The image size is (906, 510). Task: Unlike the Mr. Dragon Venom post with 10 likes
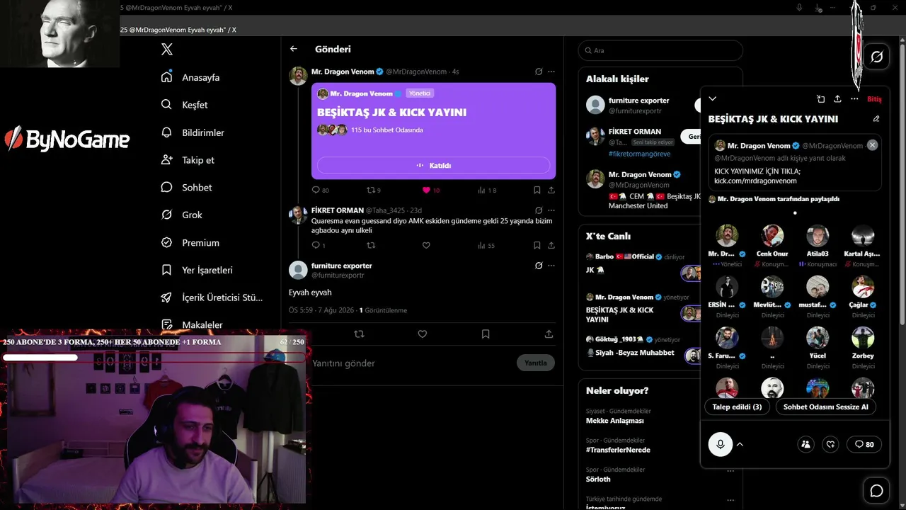pos(431,190)
